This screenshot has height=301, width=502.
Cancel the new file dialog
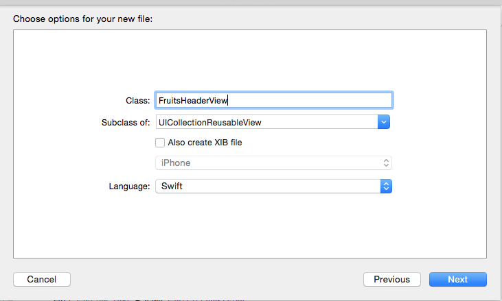click(x=42, y=279)
